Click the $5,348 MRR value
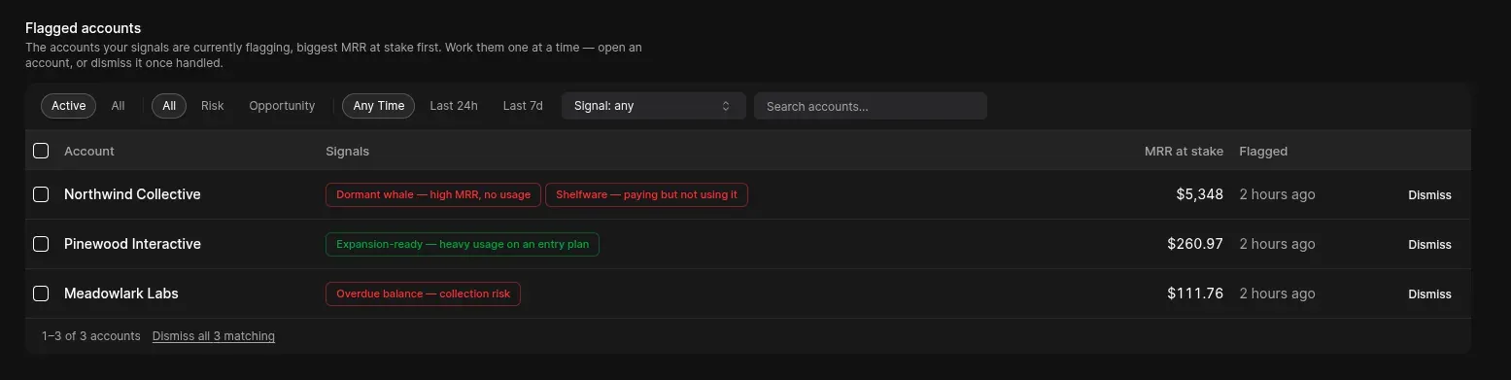The height and width of the screenshot is (380, 1511). coord(1199,194)
